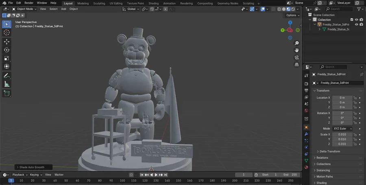Open the Render menu

(29, 3)
